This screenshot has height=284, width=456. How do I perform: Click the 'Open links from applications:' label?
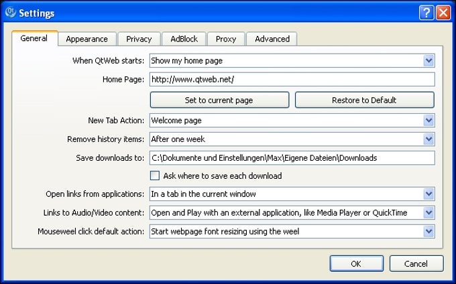(95, 194)
